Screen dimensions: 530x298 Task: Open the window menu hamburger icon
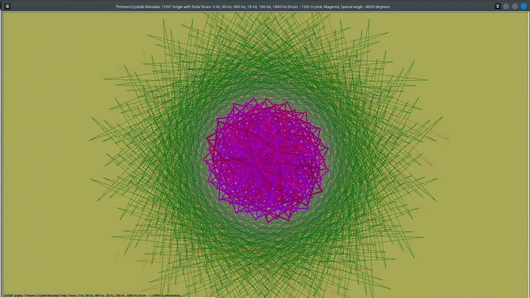[7, 7]
